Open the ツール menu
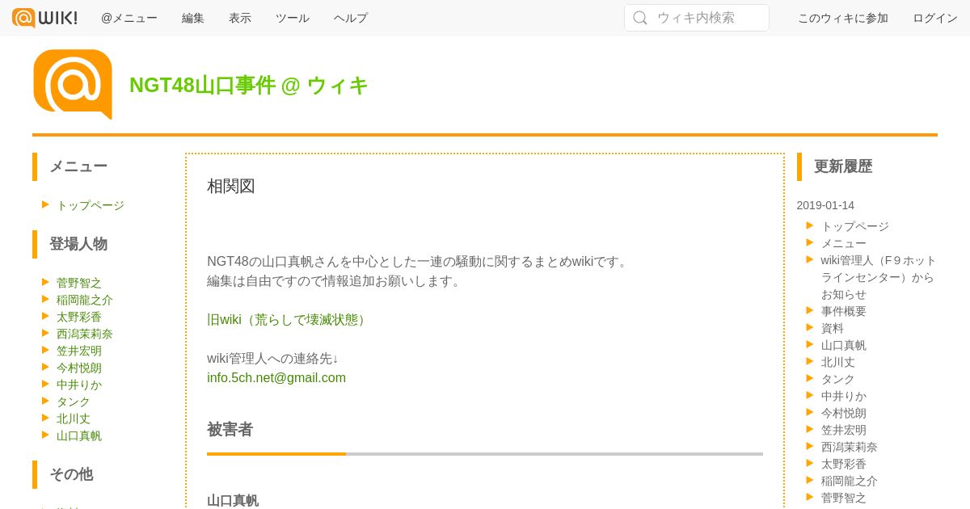Screen dimensions: 970x509 click(293, 18)
